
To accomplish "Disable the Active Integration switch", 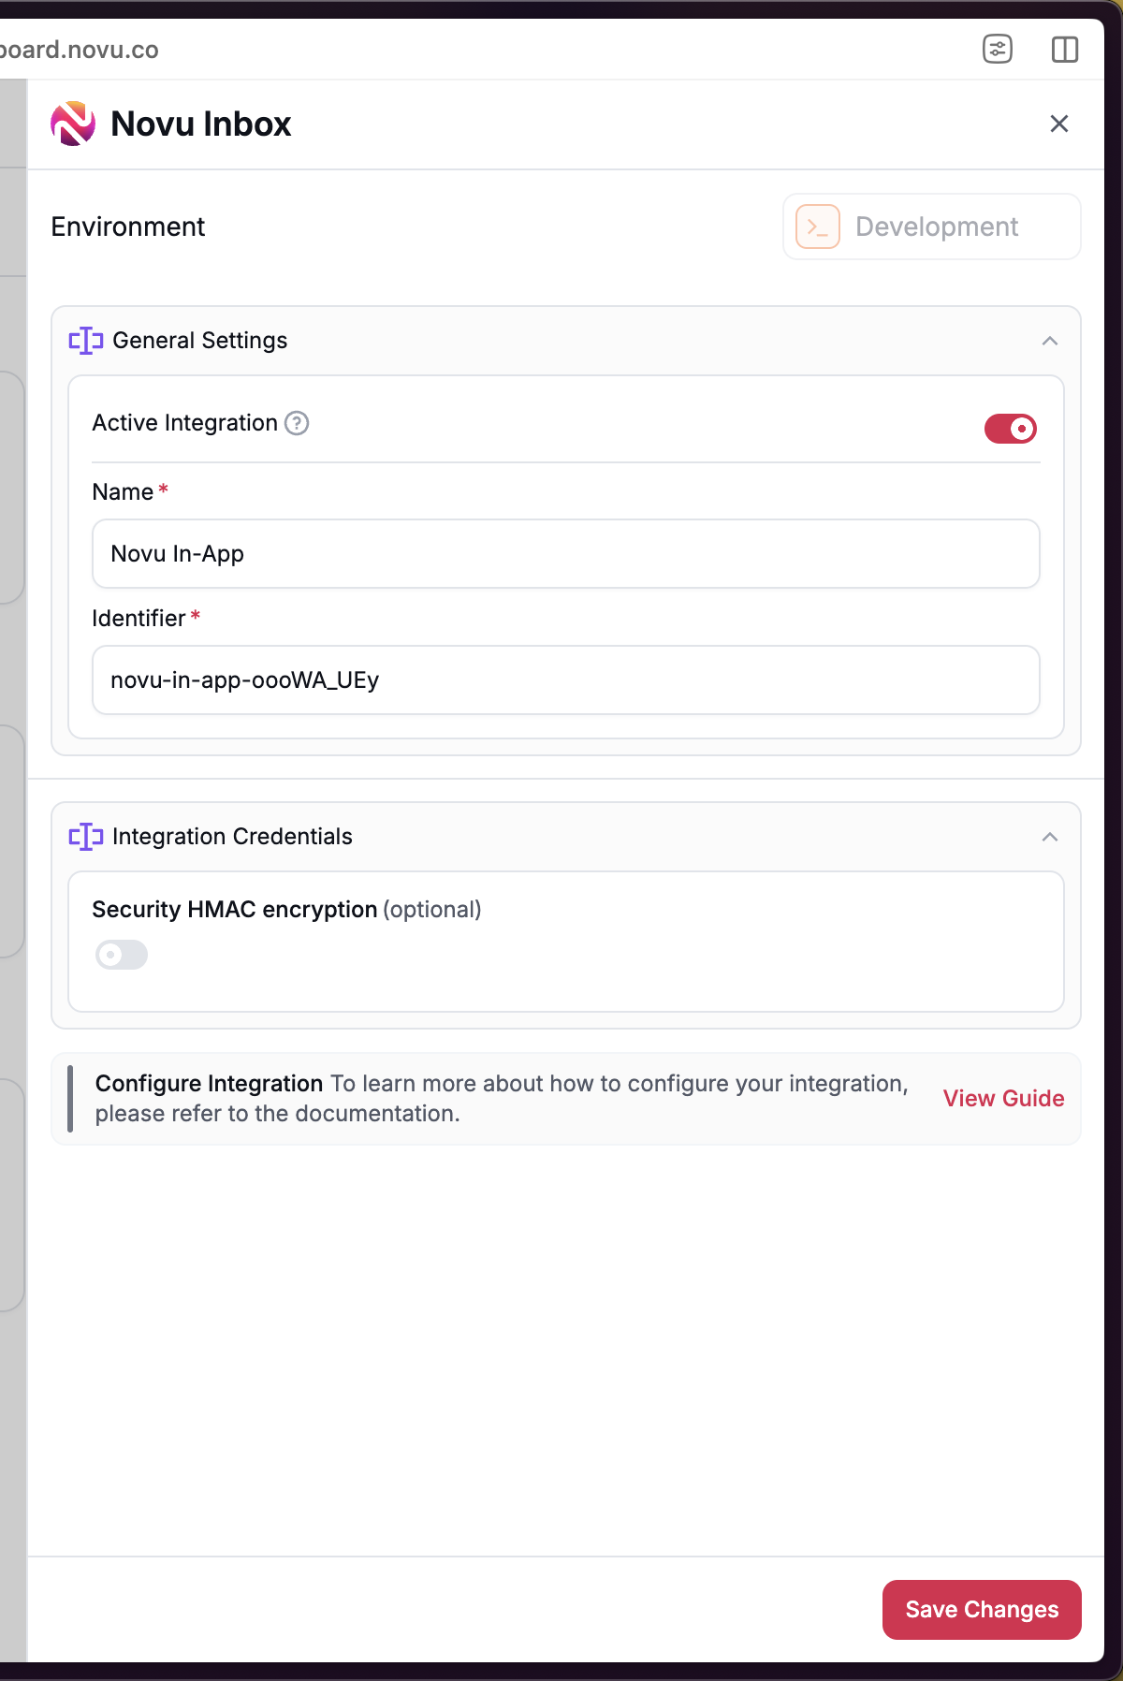I will 1010,429.
